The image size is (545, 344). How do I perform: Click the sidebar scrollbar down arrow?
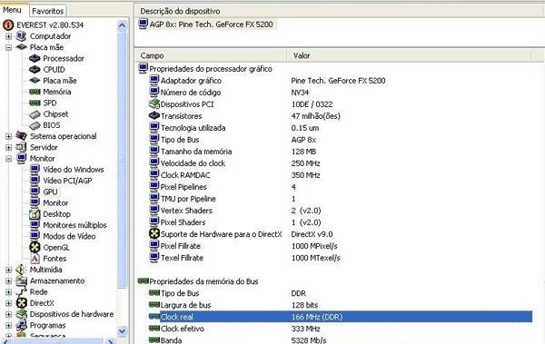click(x=122, y=331)
